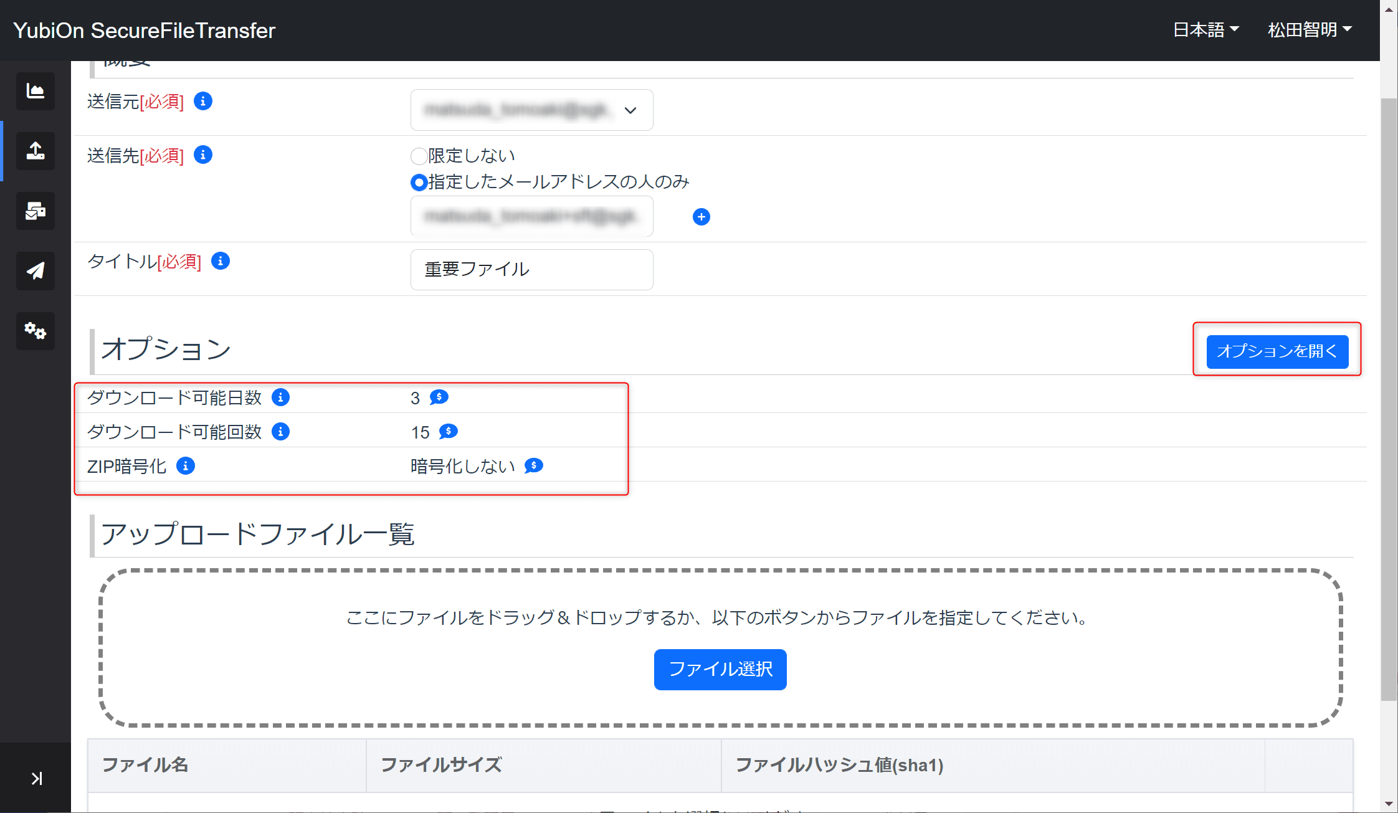The image size is (1398, 813).
Task: Open the gears settings icon in sidebar
Action: click(36, 330)
